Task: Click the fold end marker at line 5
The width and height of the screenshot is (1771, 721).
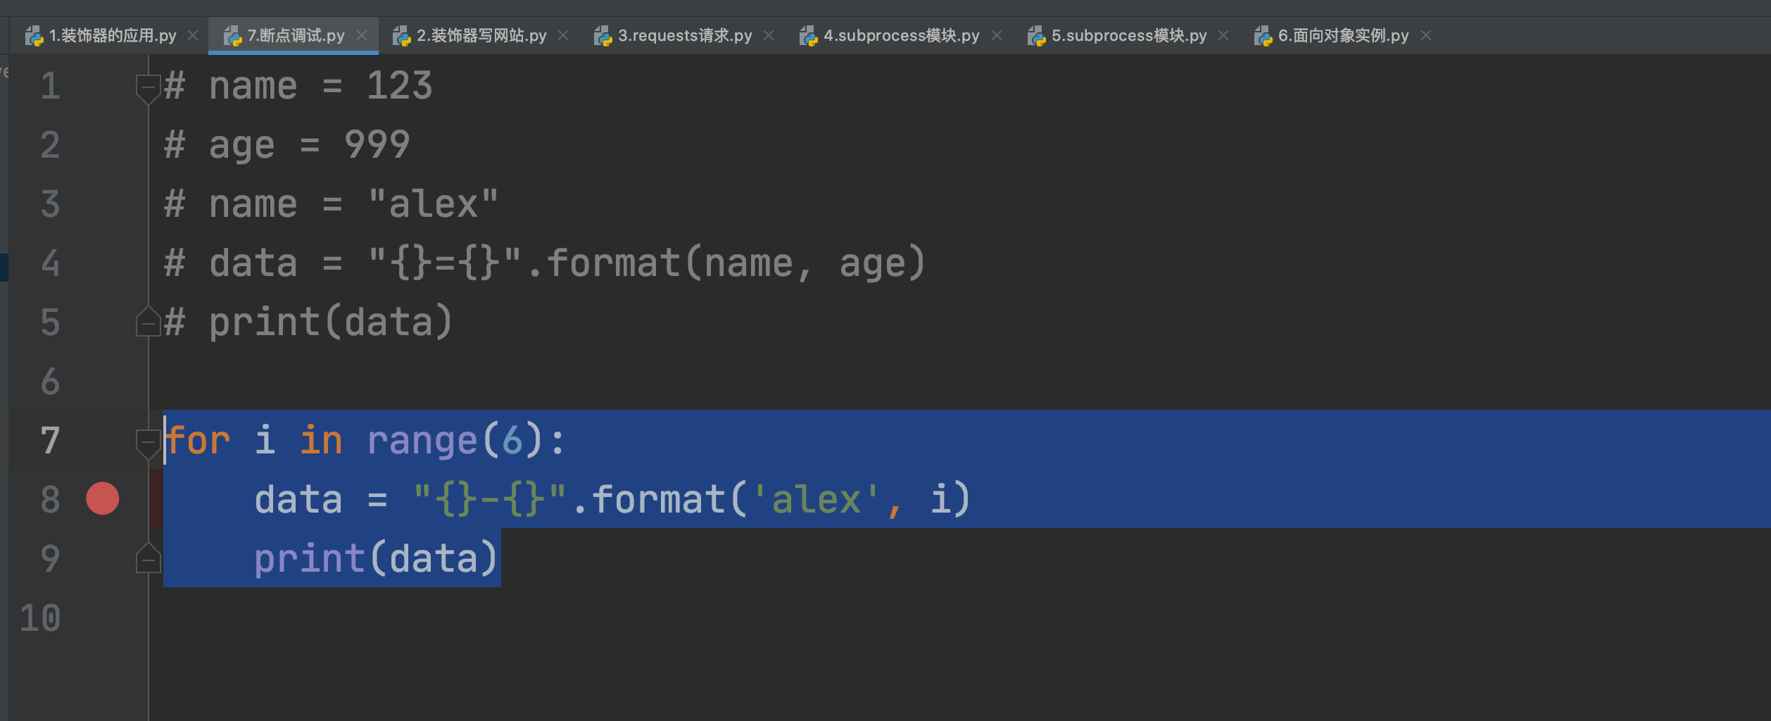Action: coord(148,321)
